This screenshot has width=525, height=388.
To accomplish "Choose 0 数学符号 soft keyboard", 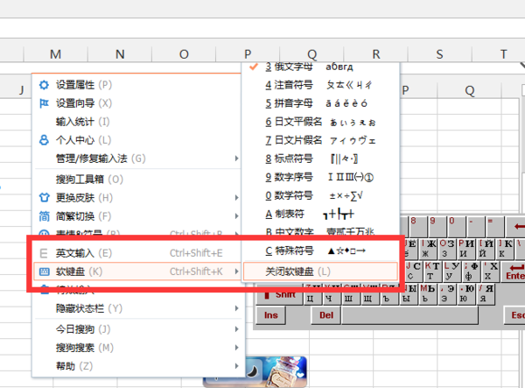I will (x=320, y=195).
